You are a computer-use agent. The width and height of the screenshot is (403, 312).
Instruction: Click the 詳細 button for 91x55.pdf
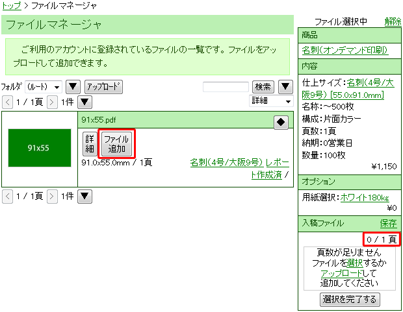[x=90, y=143]
